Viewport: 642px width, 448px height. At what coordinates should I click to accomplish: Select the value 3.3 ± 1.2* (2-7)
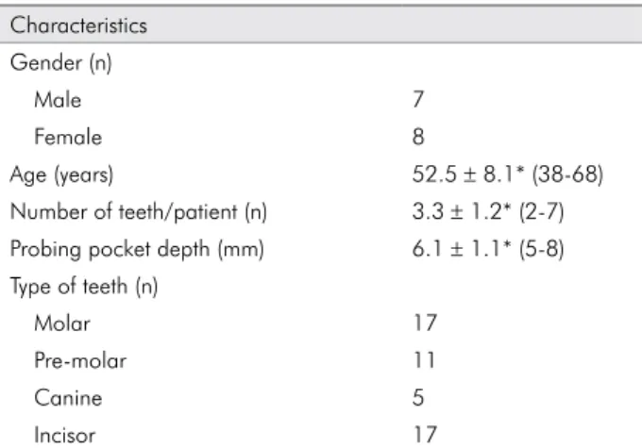click(488, 212)
